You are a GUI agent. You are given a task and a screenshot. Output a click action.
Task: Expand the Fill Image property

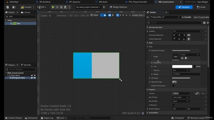pyautogui.click(x=149, y=78)
